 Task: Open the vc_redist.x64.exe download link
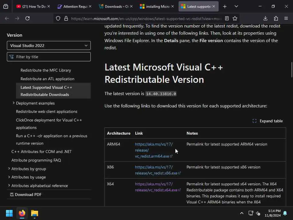tap(158, 187)
